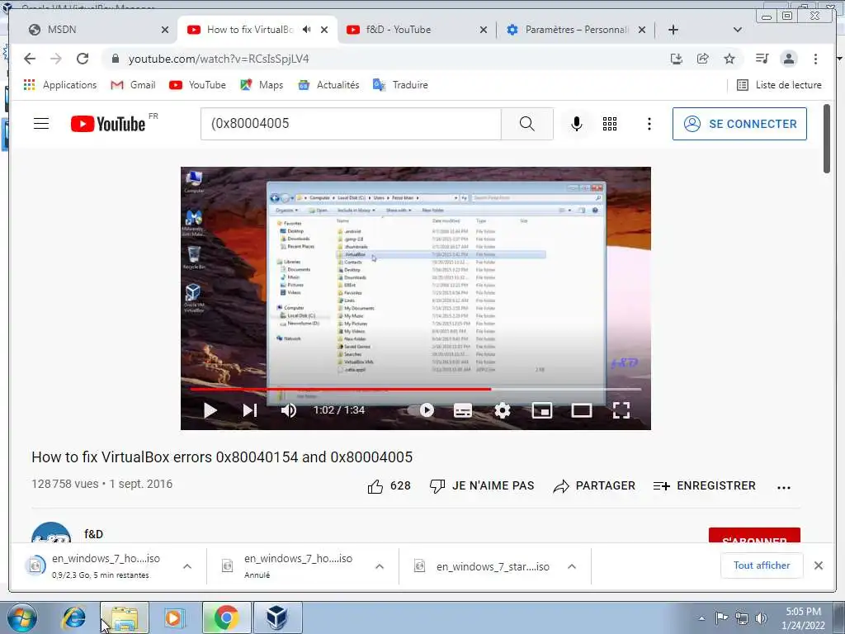Open Liste de lecture reading list
This screenshot has height=634, width=845.
[x=779, y=85]
